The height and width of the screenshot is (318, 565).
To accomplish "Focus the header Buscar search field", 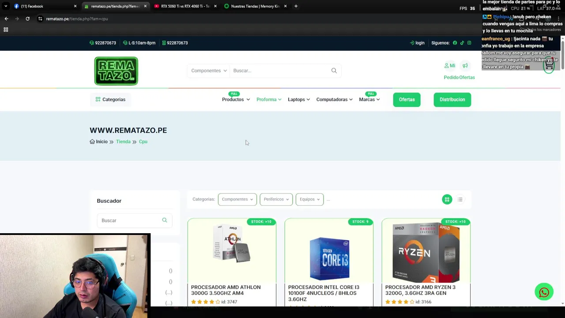I will click(280, 71).
